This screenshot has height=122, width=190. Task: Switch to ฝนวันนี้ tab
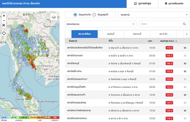(111, 34)
